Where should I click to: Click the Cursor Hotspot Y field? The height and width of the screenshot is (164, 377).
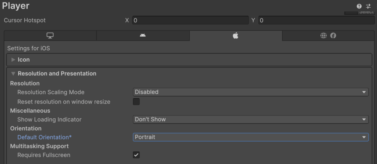point(316,21)
